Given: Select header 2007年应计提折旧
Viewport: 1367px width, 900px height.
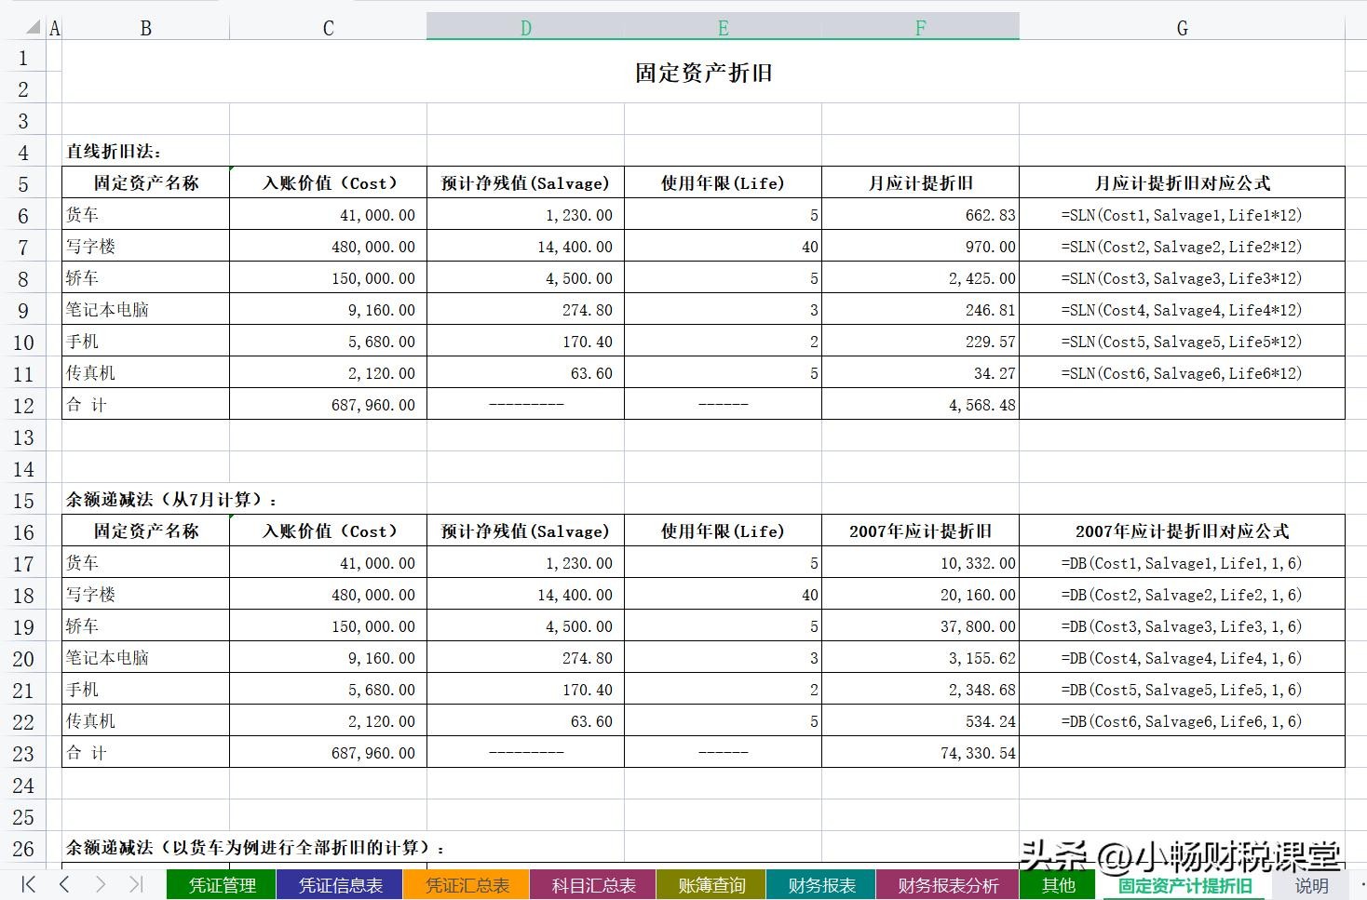Looking at the screenshot, I should click(920, 531).
